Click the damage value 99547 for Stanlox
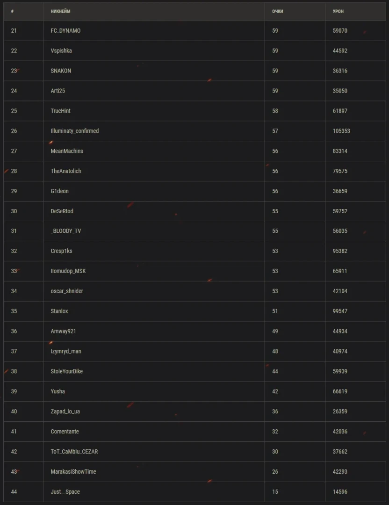The image size is (389, 505). coord(340,311)
